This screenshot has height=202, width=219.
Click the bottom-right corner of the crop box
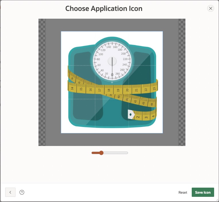tap(163, 133)
